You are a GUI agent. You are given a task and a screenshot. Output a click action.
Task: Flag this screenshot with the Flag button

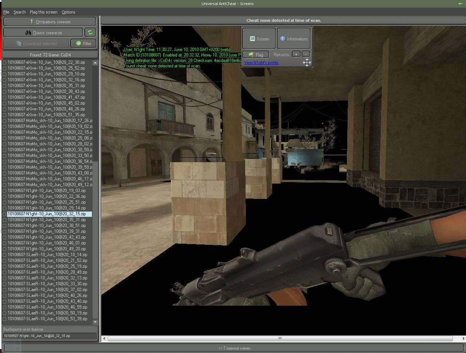click(x=256, y=55)
